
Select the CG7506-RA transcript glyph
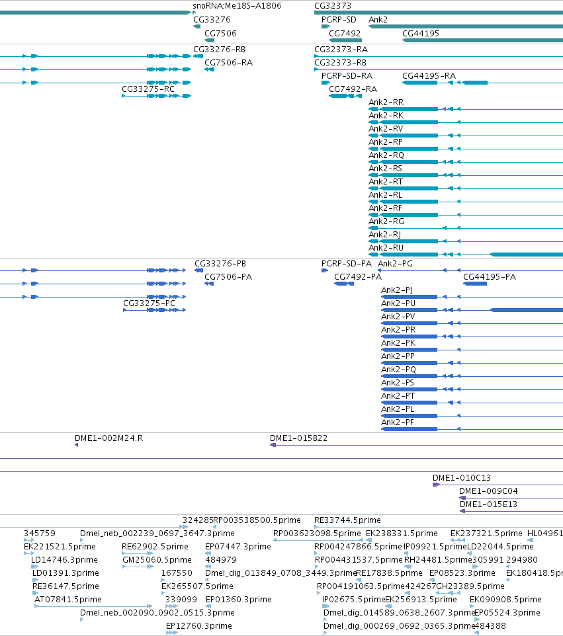209,69
